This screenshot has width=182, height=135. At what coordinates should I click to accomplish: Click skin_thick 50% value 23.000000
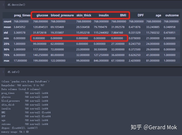[83, 49]
